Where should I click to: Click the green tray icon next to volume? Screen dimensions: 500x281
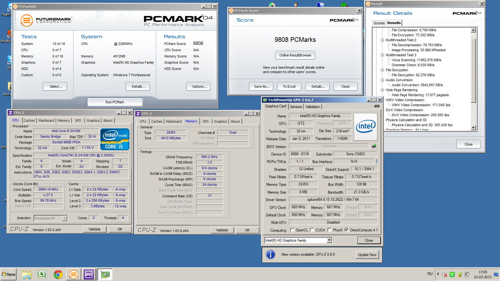452,275
